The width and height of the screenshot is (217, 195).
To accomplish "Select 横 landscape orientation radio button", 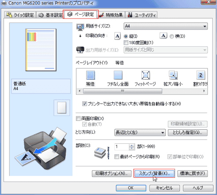I will [171, 36].
